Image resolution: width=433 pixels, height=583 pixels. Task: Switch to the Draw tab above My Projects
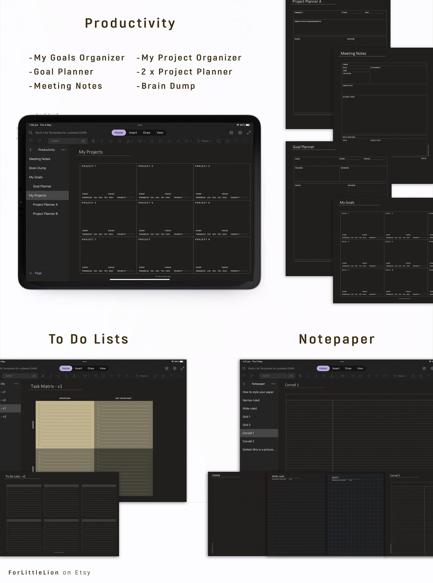tap(147, 133)
